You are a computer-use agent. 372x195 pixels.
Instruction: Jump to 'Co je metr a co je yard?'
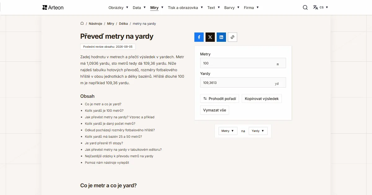click(103, 104)
